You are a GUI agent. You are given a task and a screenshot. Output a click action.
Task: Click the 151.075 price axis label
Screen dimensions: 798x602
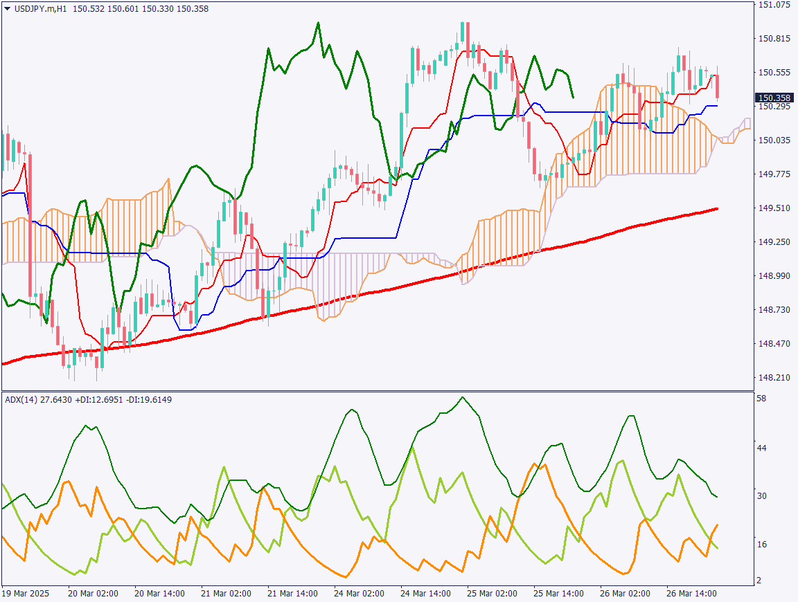[774, 5]
